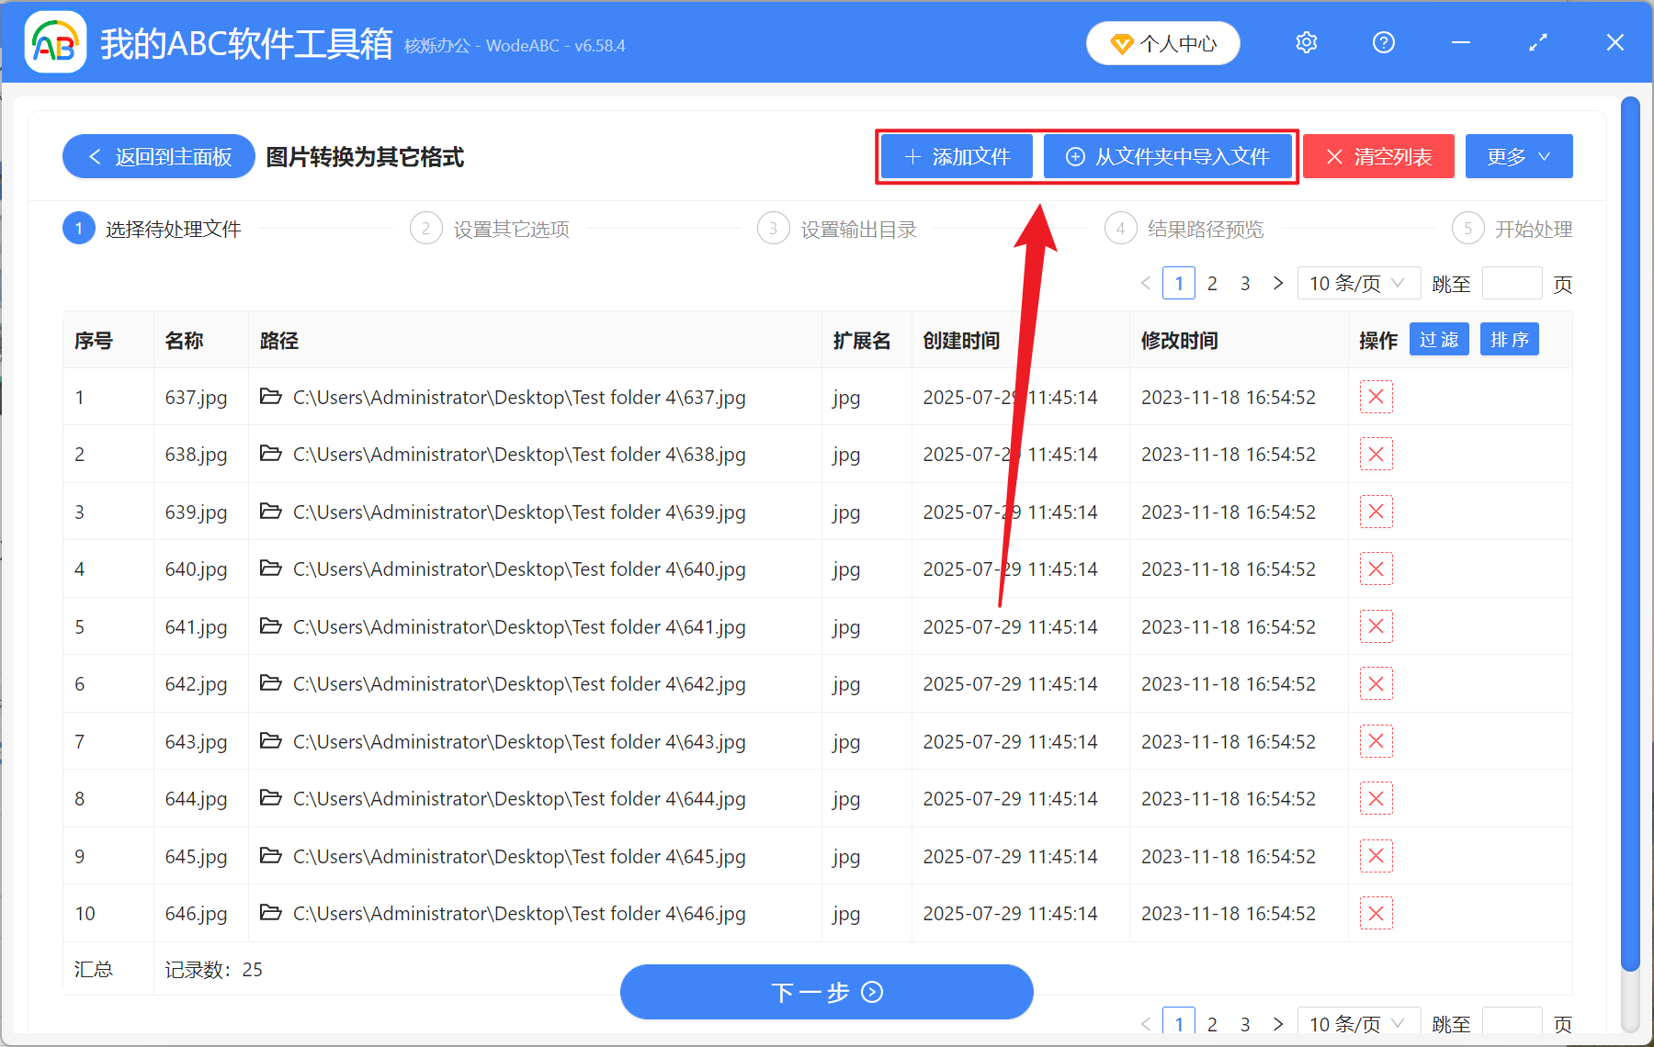Clear the list with 清空列表 button
Screen dimensions: 1654x1047
coord(1377,156)
